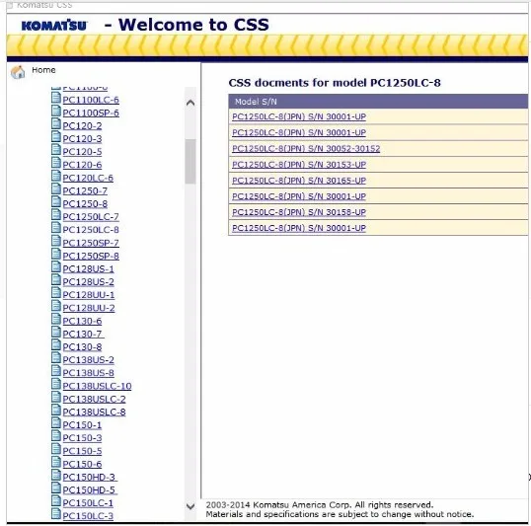Click document icon beside PC1250LC-8
531x526 pixels.
coord(56,228)
